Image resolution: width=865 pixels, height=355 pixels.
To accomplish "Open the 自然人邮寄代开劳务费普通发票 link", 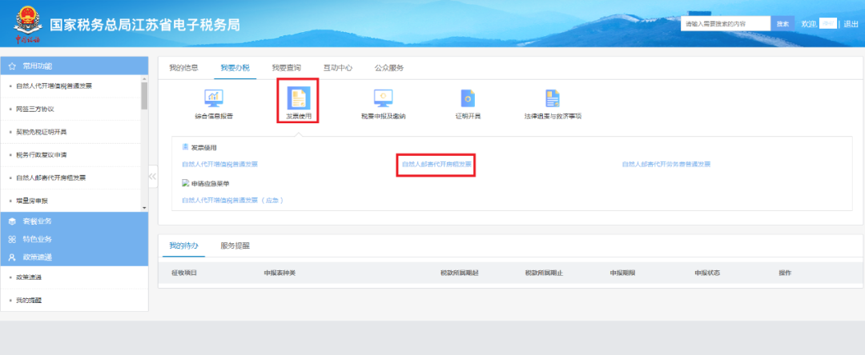I will click(666, 164).
